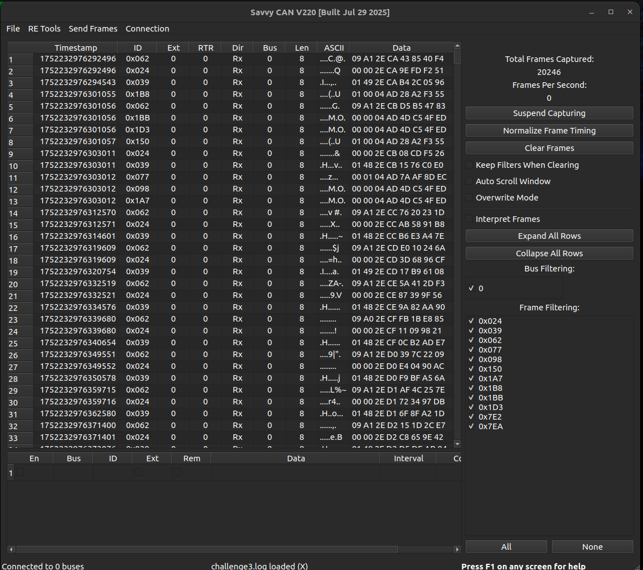643x570 pixels.
Task: Open the Connection menu
Action: [x=147, y=29]
